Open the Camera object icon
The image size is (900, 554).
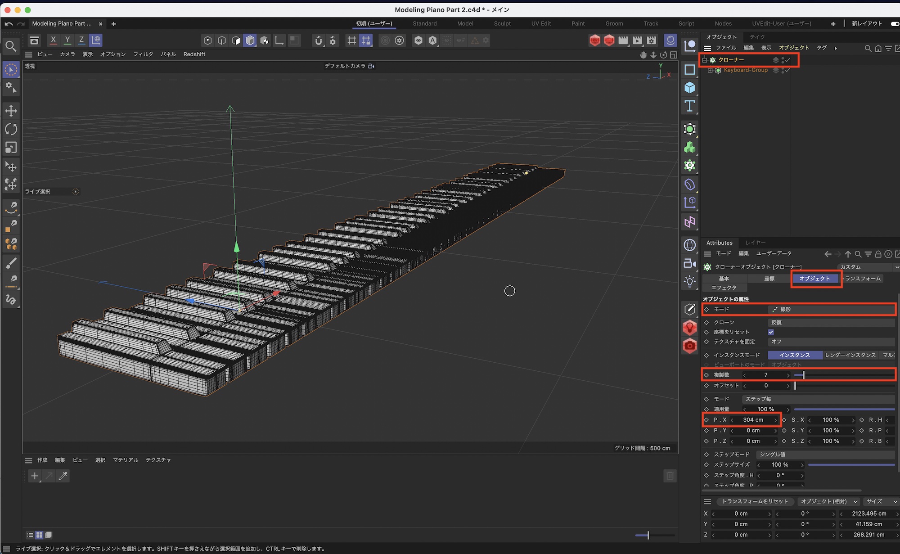689,263
